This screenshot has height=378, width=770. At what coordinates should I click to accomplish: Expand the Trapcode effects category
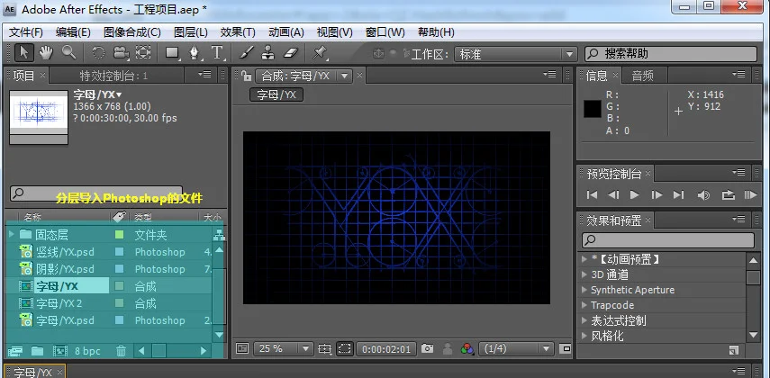[x=584, y=305]
